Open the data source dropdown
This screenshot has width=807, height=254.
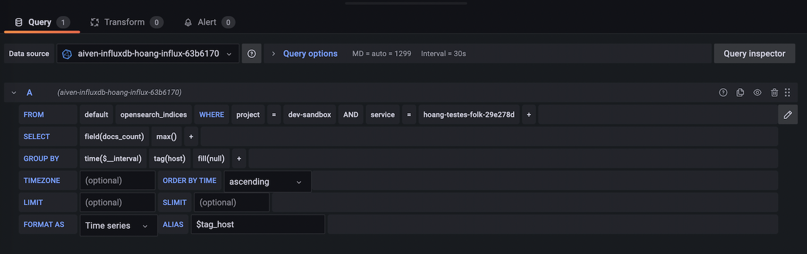[x=148, y=54]
